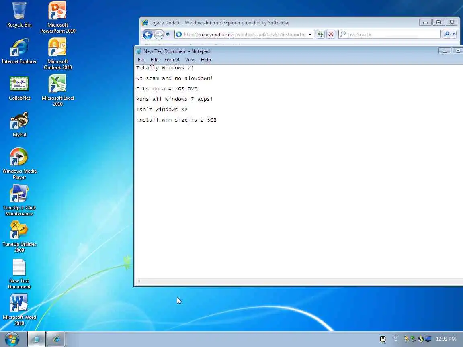Open the Help menu in Notepad
463x347 pixels.
point(206,60)
